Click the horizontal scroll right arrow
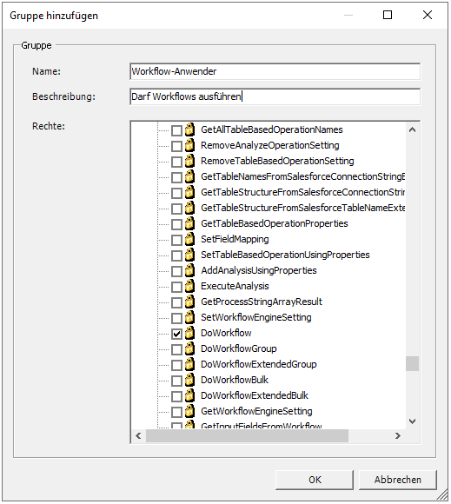451x504 pixels. point(398,436)
